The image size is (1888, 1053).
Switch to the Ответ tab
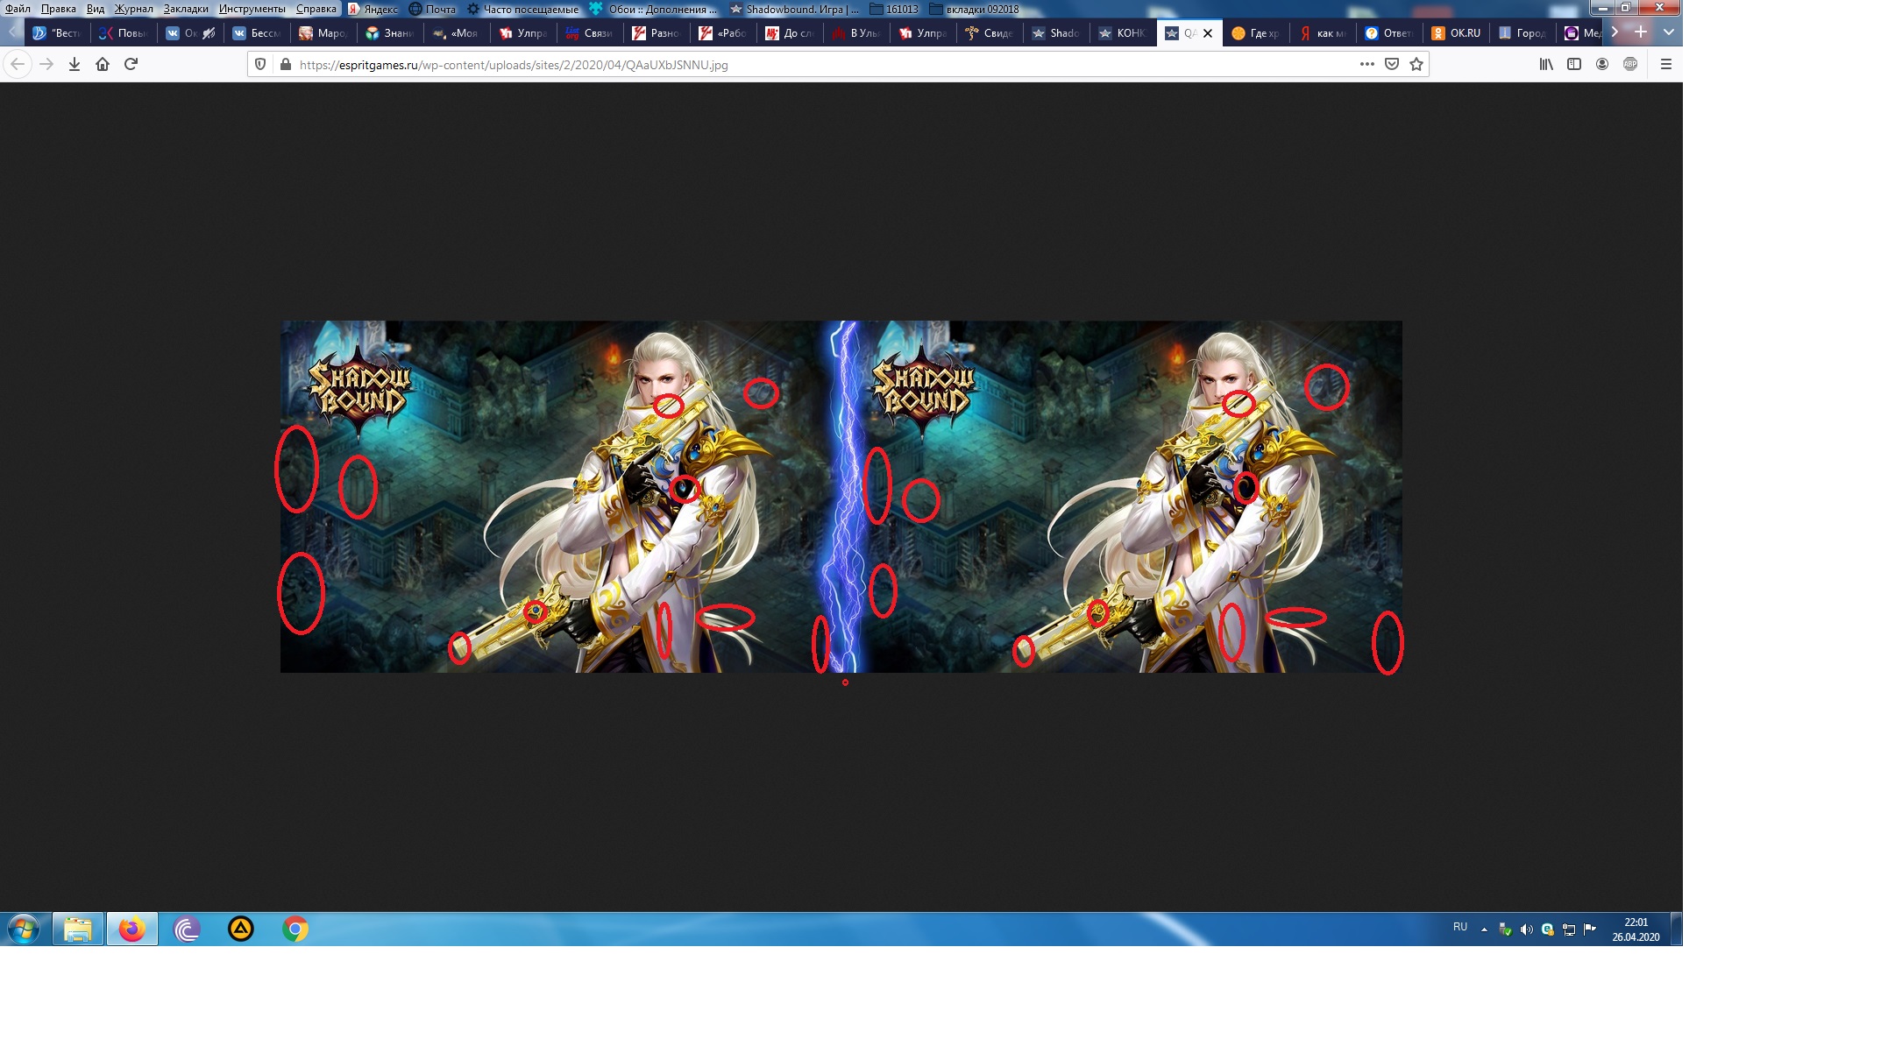[x=1389, y=33]
